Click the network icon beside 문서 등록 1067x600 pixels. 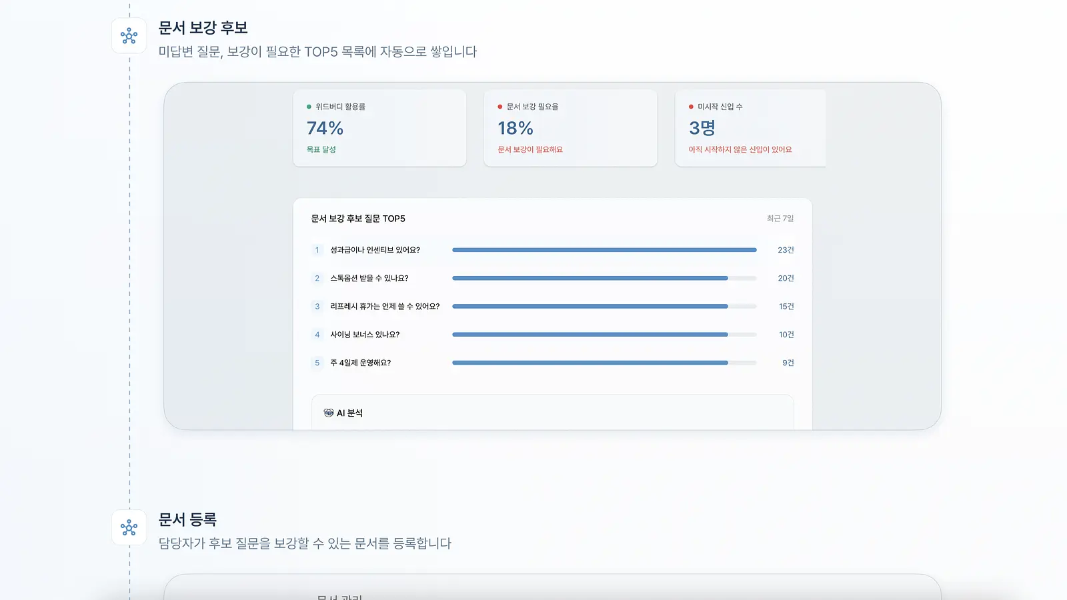click(129, 528)
